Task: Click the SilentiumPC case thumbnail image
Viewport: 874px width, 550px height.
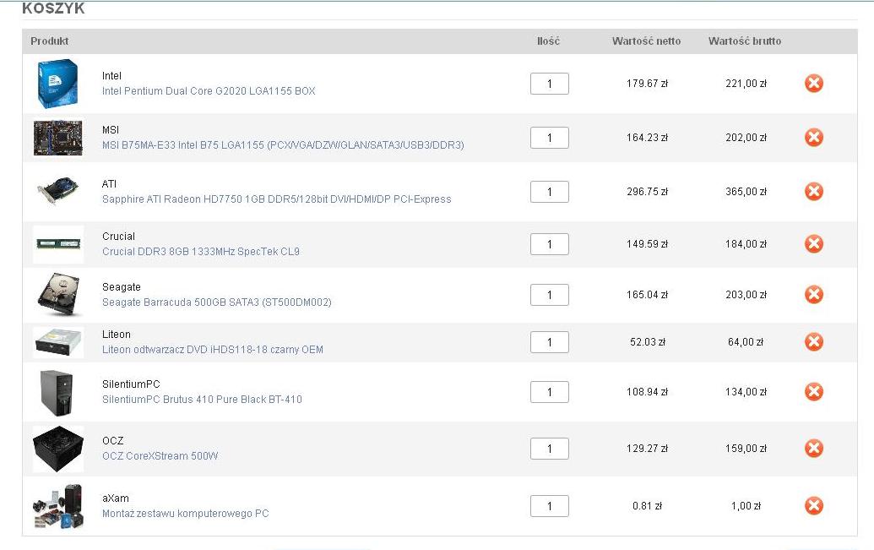Action: tap(57, 392)
